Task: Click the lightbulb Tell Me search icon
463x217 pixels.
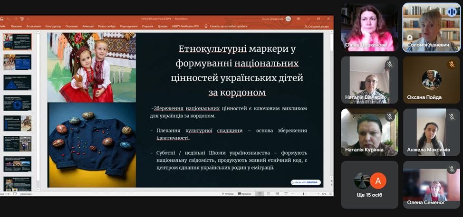Action: (206, 27)
